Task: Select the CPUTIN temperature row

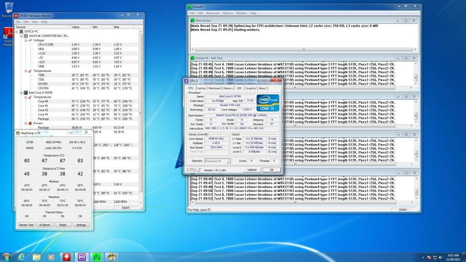Action: pyautogui.click(x=76, y=88)
